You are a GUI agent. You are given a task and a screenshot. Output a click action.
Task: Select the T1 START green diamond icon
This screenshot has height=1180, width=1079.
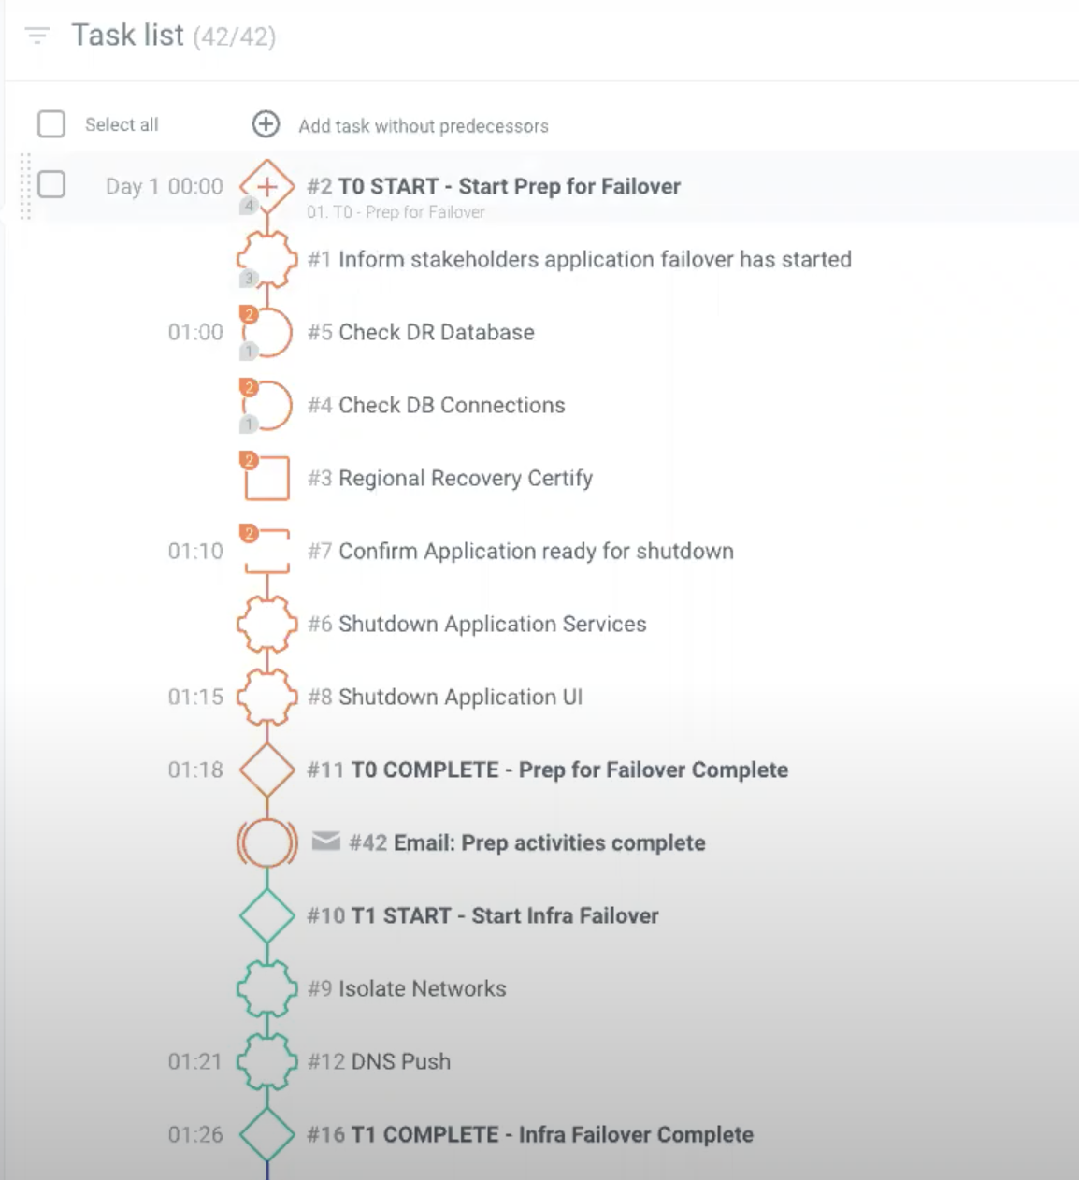tap(267, 915)
